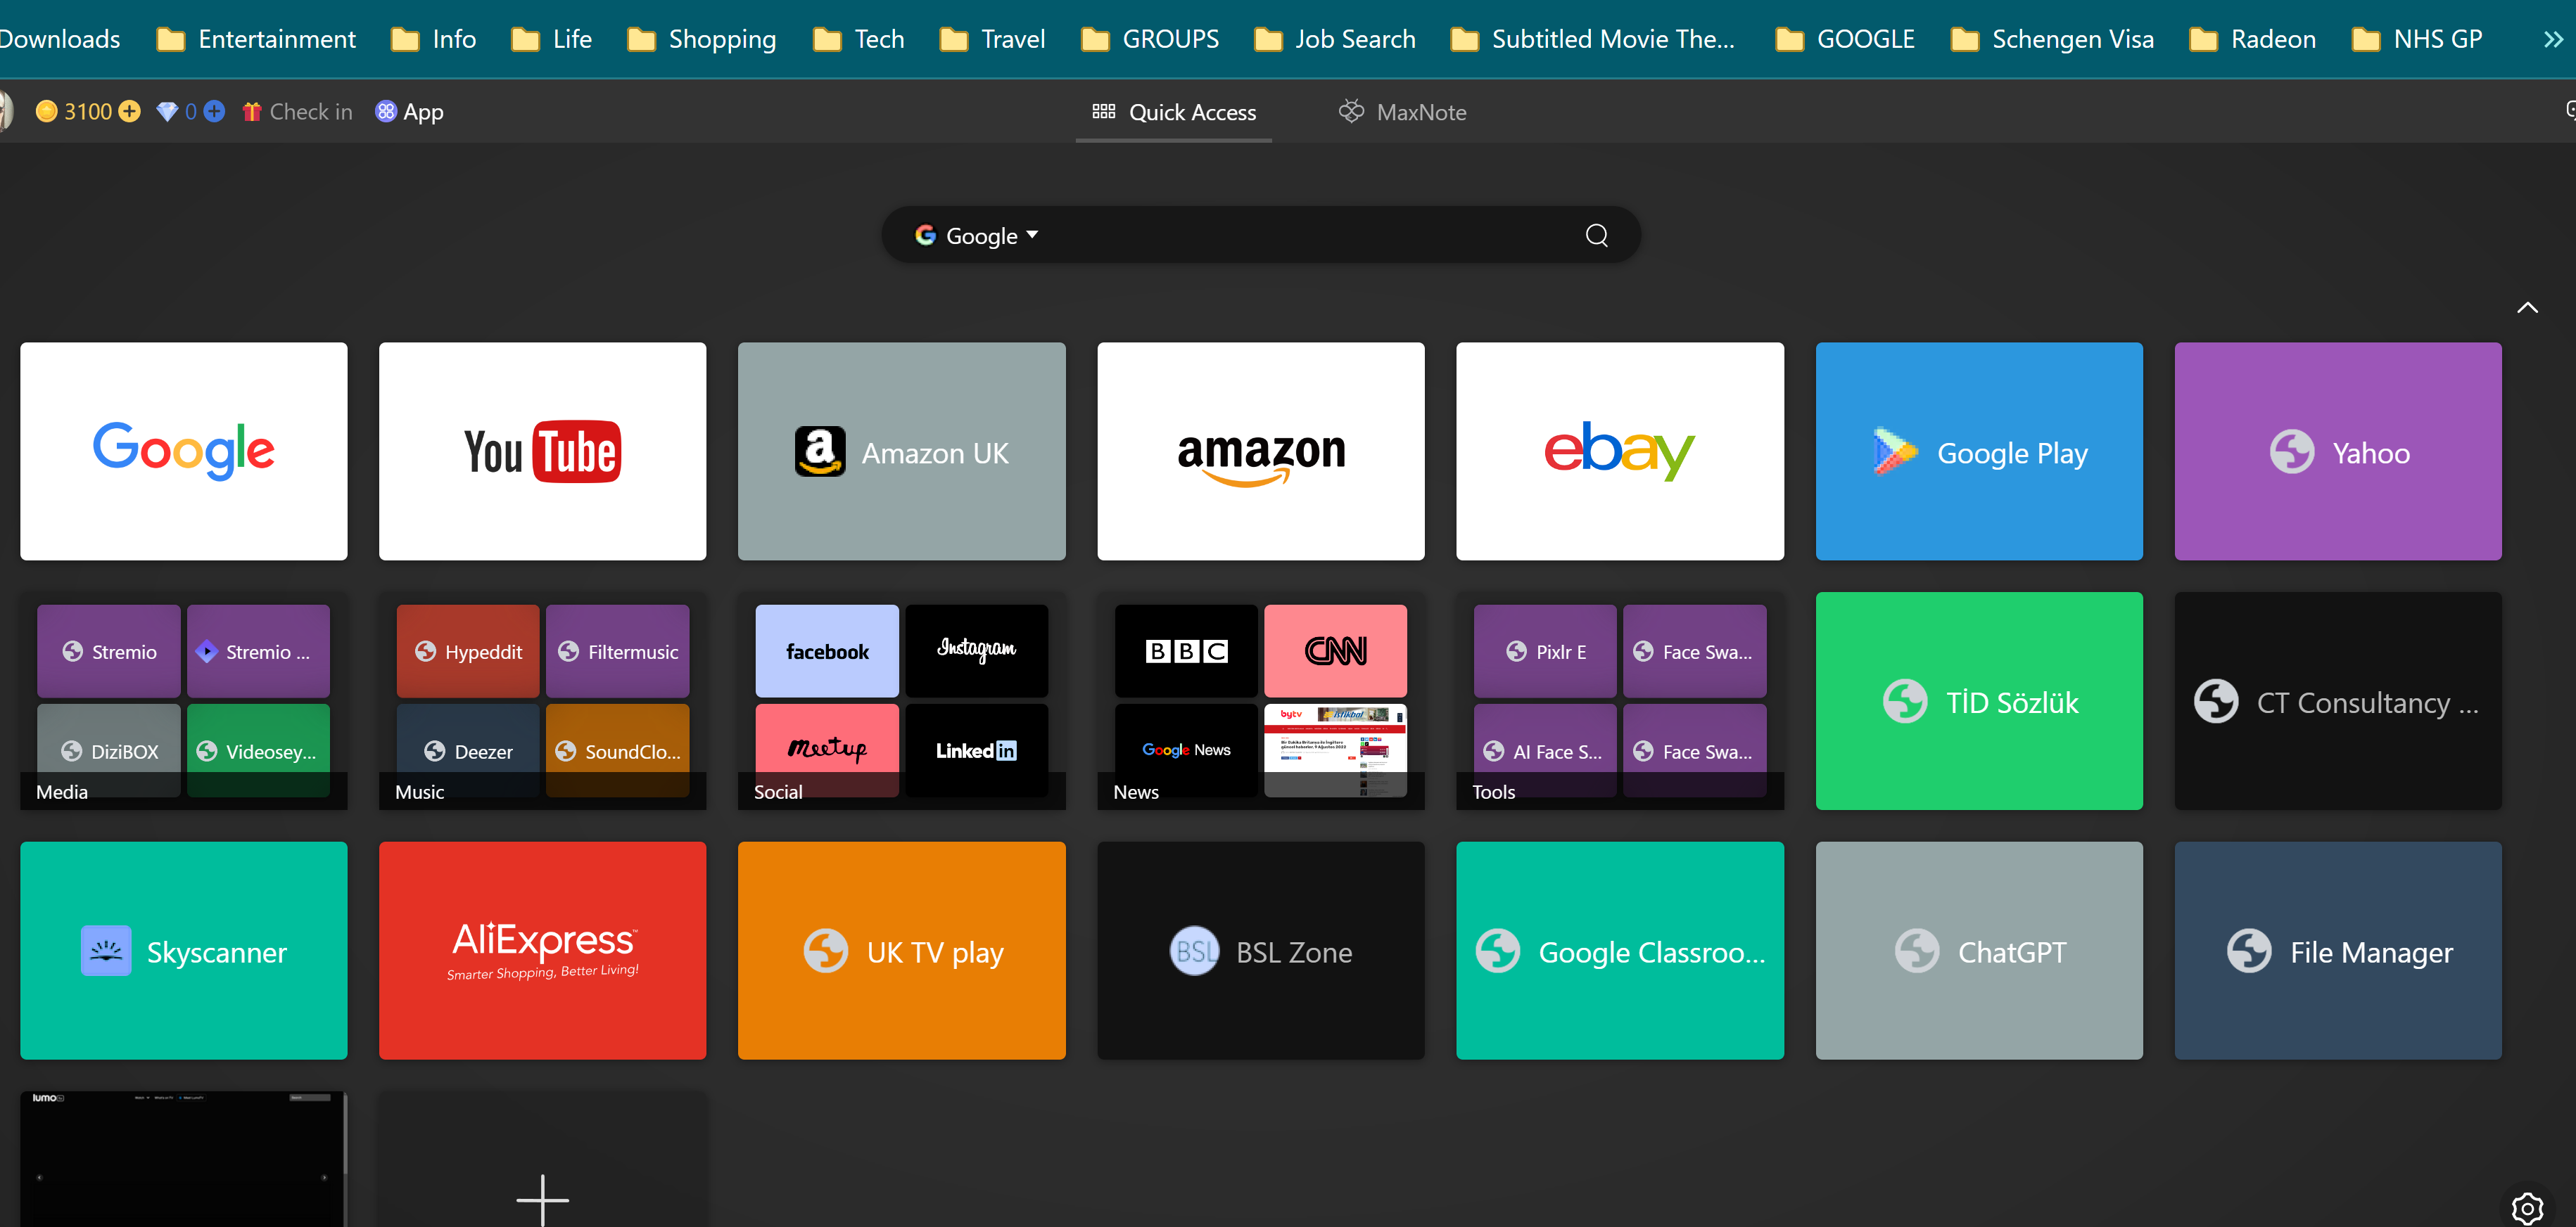
Task: Open the GOOGLE bookmarks folder
Action: point(1845,39)
